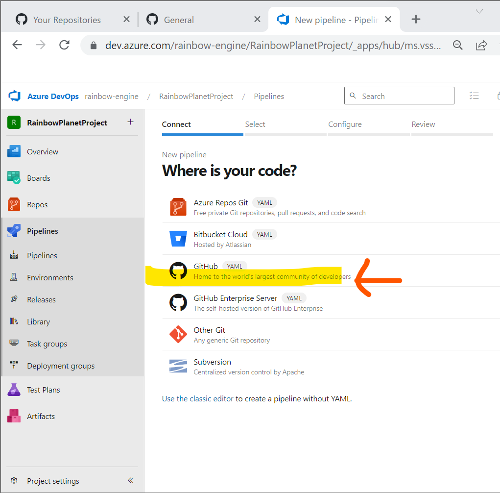This screenshot has width=500, height=493.
Task: Click the plus icon beside RainbowPlanetProject
Action: pos(130,122)
